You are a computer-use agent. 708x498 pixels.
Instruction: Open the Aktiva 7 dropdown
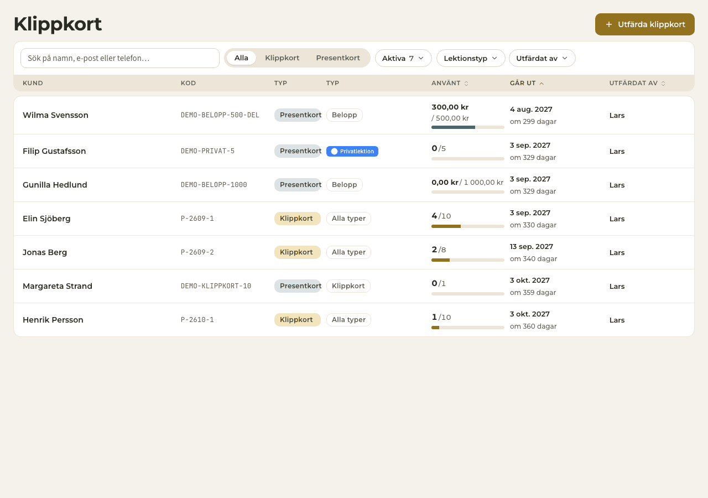(x=403, y=58)
